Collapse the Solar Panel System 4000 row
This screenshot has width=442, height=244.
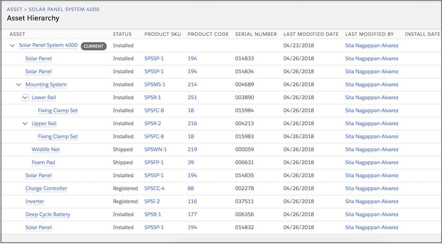[x=13, y=46]
